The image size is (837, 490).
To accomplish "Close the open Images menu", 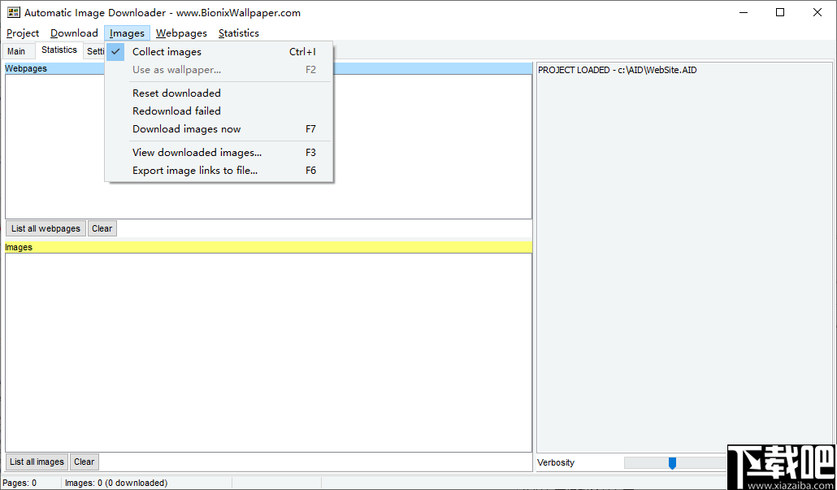I will pos(127,33).
